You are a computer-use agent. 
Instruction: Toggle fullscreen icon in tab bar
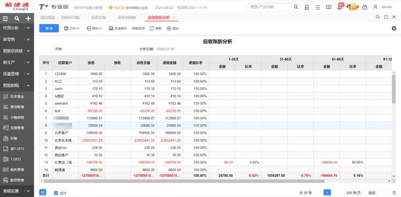pyautogui.click(x=386, y=17)
